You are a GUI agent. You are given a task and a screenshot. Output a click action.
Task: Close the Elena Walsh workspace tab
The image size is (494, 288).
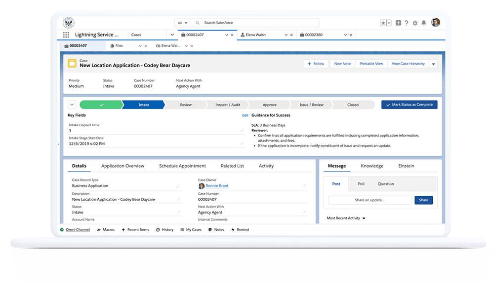[x=291, y=35]
